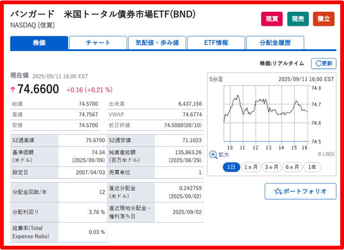344x250 pixels.
Task: Click the 5-minute intraday price chart
Action: pyautogui.click(x=266, y=114)
